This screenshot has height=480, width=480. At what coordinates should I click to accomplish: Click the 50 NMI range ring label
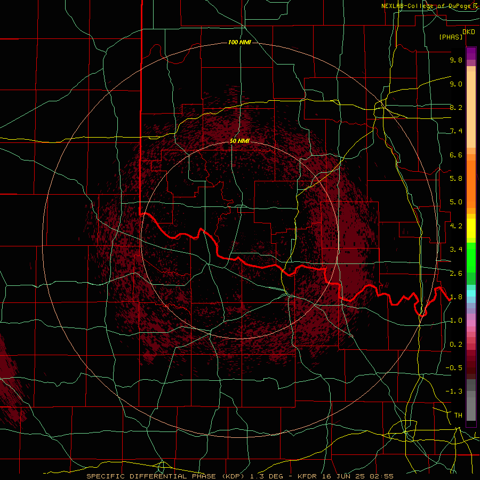tap(239, 141)
